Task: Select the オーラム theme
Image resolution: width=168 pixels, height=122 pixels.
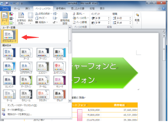Action: coord(43,82)
